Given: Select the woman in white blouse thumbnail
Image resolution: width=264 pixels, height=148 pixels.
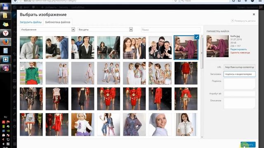Looking at the screenshot, I should click(x=186, y=125).
